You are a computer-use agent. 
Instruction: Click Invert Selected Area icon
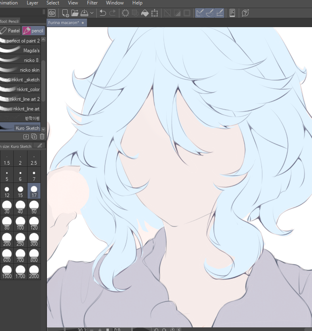click(x=177, y=13)
